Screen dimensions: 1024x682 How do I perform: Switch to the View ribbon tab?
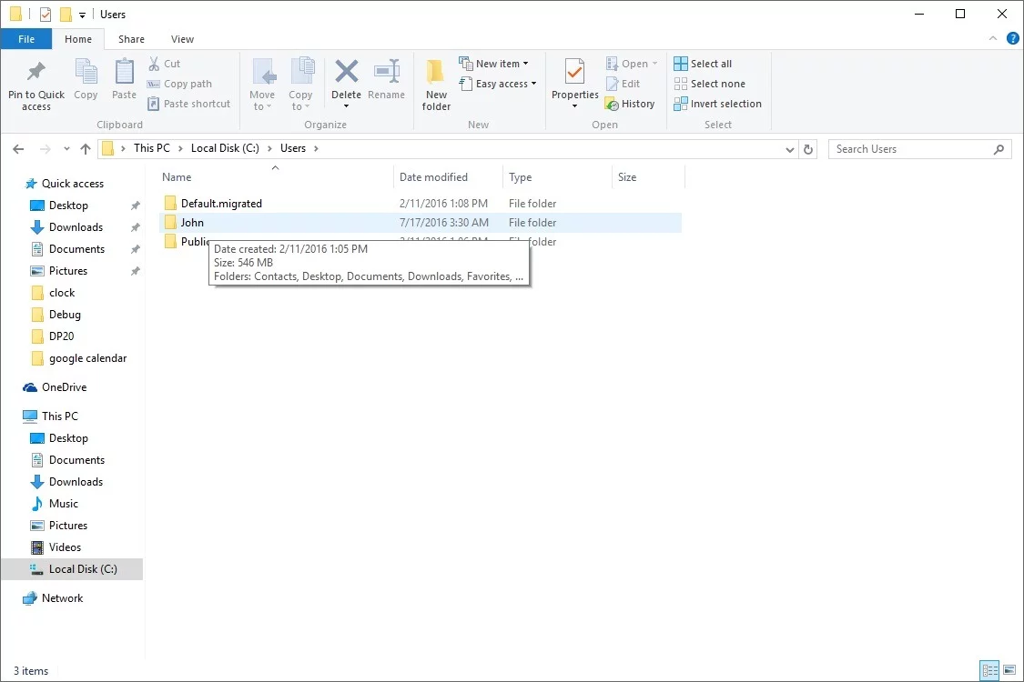coord(182,39)
